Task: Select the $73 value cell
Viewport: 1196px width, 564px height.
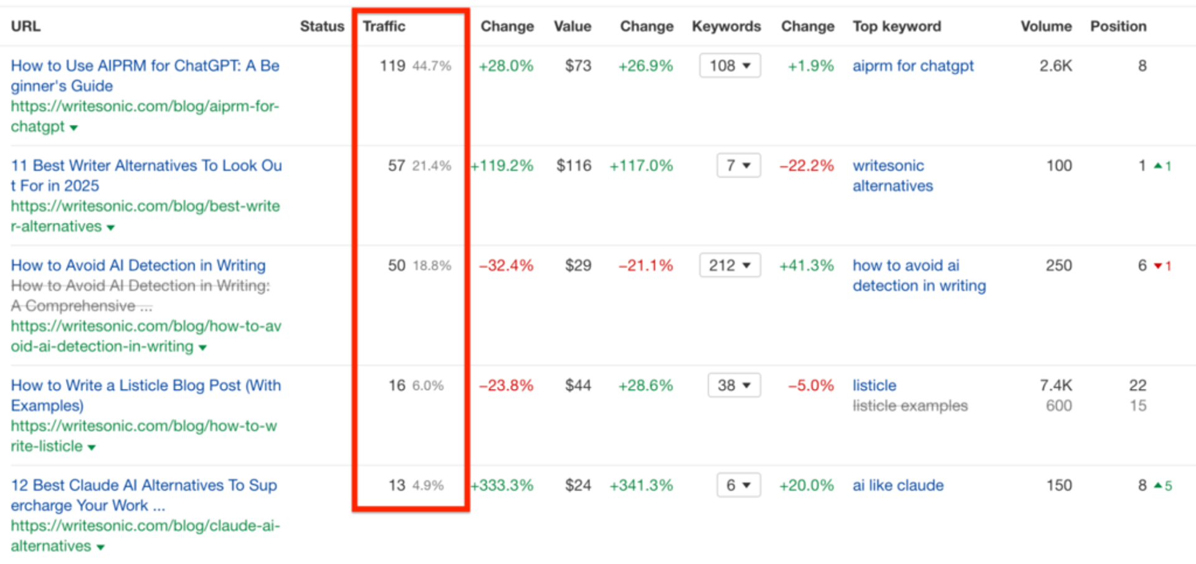Action: pyautogui.click(x=578, y=65)
